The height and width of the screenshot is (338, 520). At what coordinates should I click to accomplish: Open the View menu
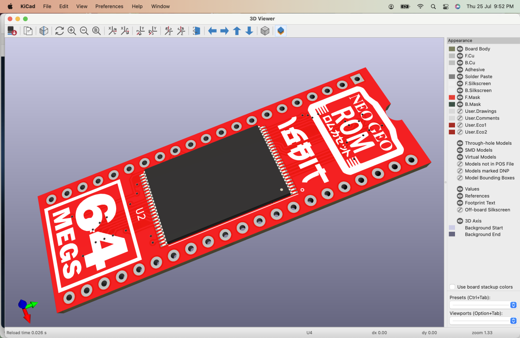coord(82,6)
